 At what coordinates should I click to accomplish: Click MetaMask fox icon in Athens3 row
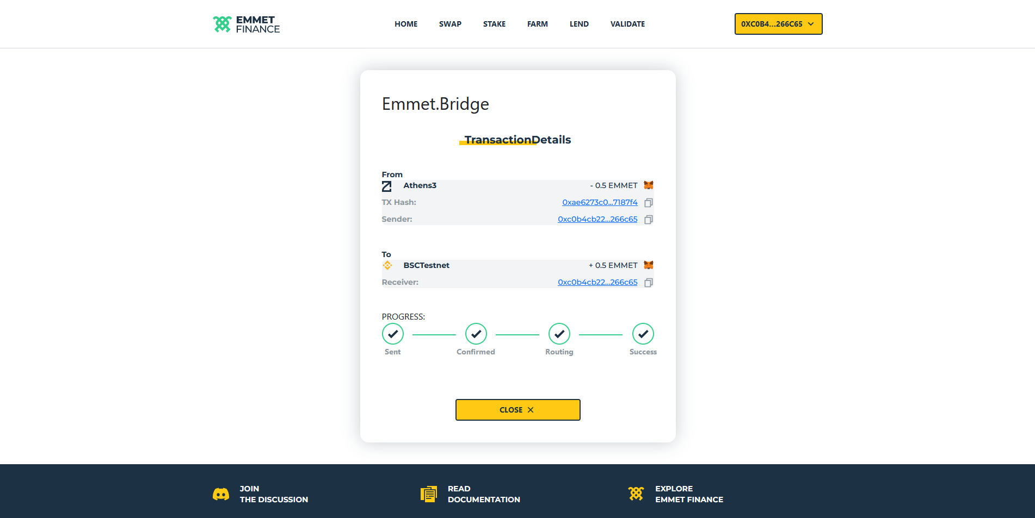click(648, 185)
